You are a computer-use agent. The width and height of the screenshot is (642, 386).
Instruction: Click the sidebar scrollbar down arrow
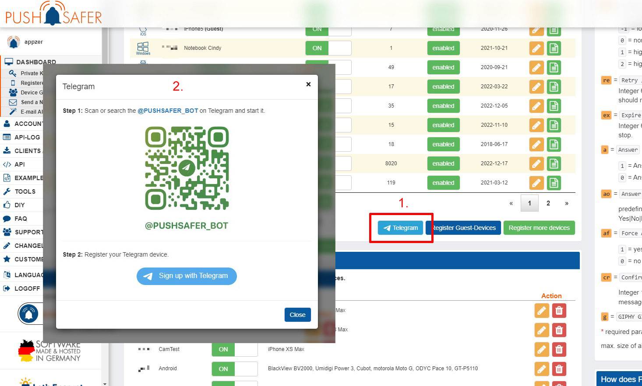[105, 383]
